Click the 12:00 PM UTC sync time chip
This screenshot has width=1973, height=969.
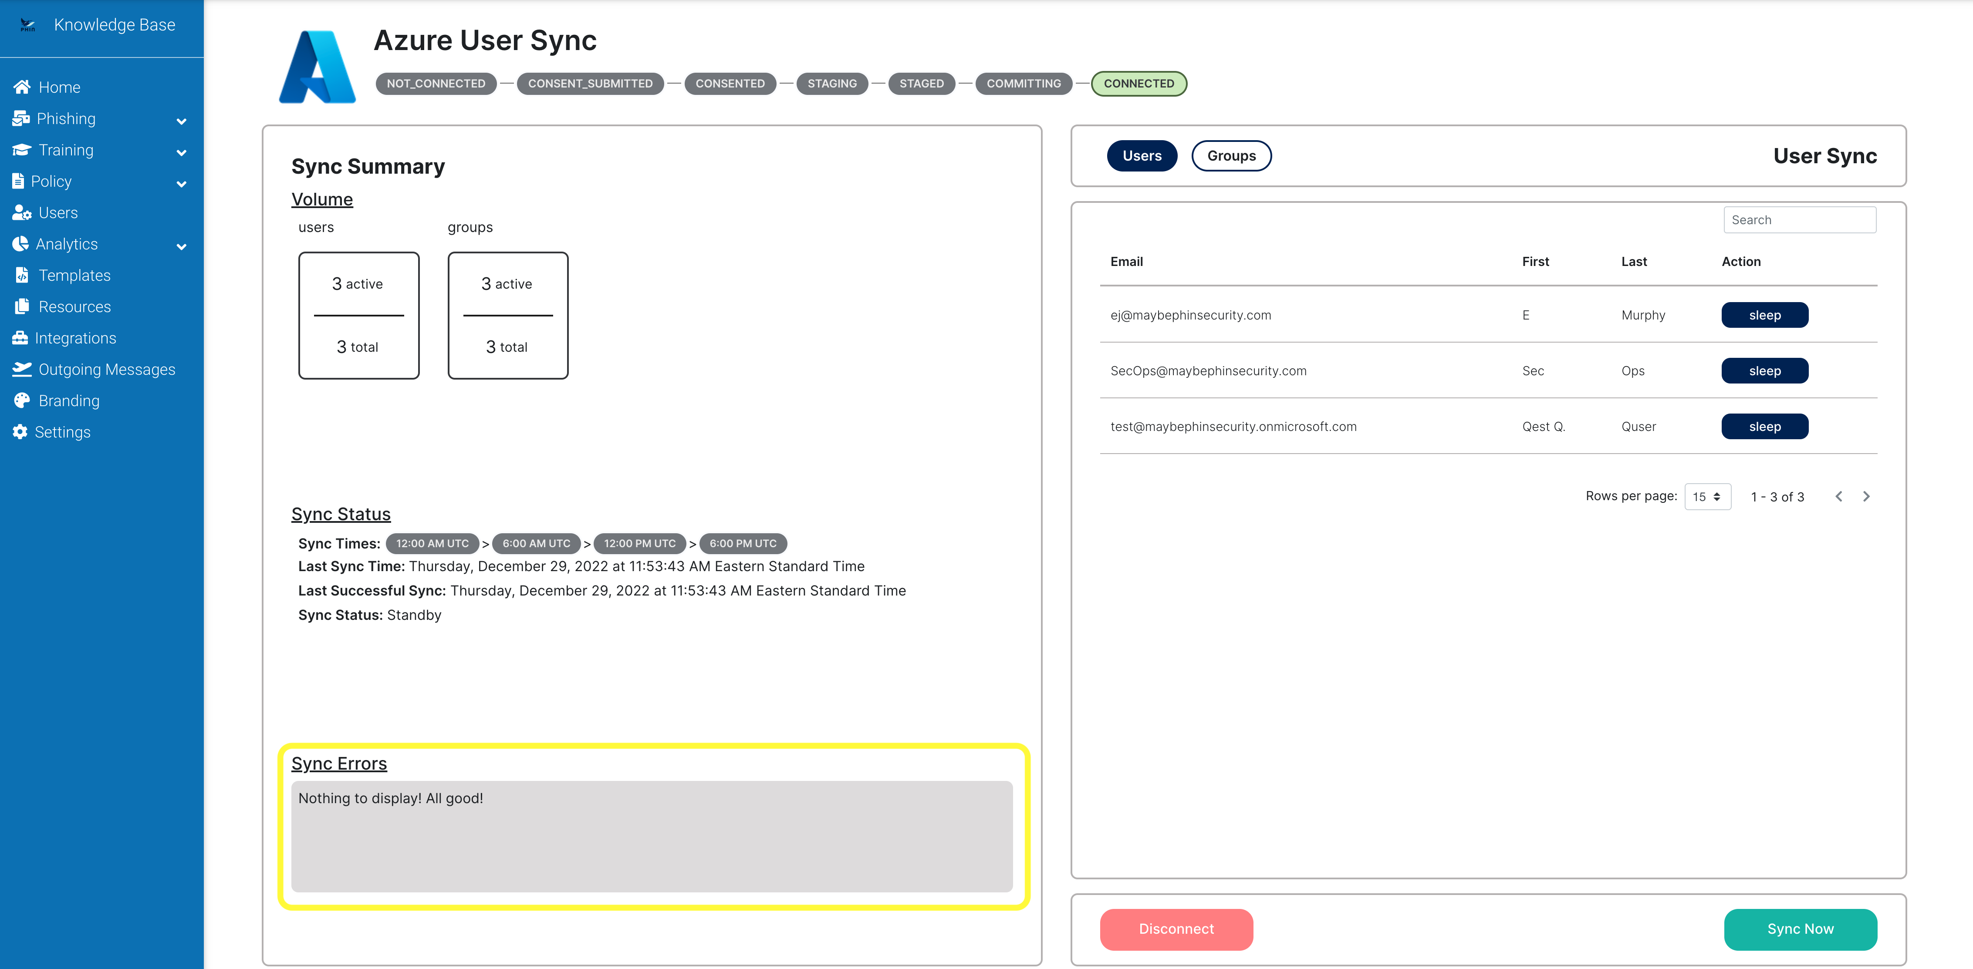tap(639, 543)
